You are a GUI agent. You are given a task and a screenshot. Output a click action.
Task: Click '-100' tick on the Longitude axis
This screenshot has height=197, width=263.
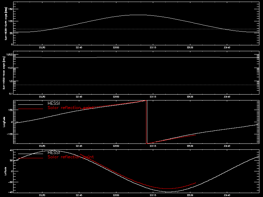coord(10,134)
